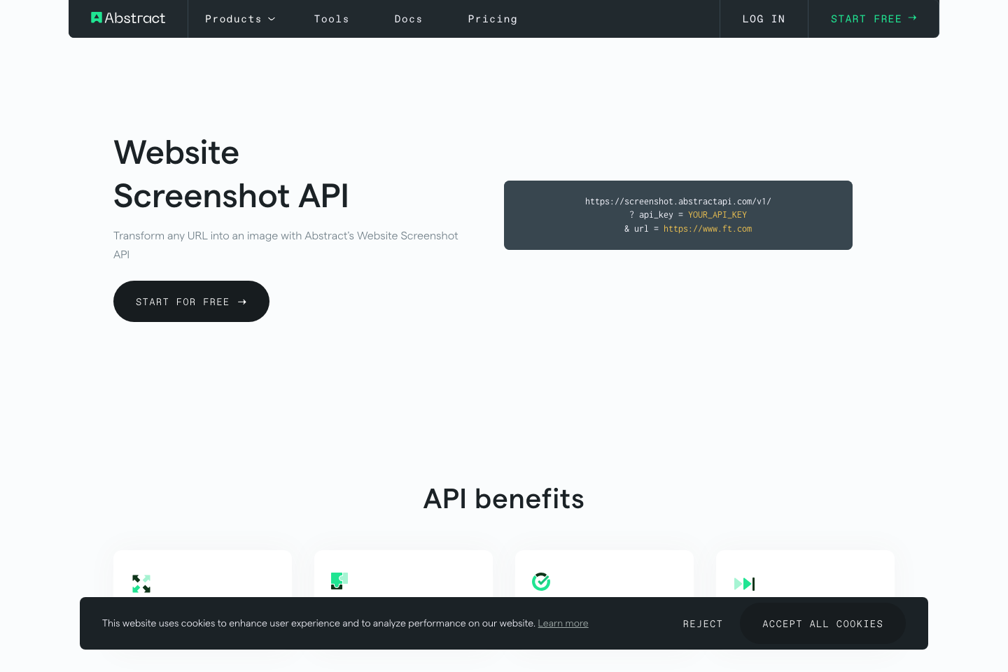Click ACCEPT ALL COOKIES in the banner

pyautogui.click(x=822, y=623)
